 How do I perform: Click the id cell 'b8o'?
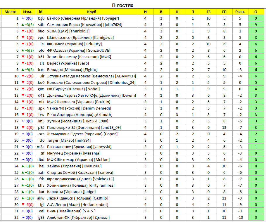[41, 31]
